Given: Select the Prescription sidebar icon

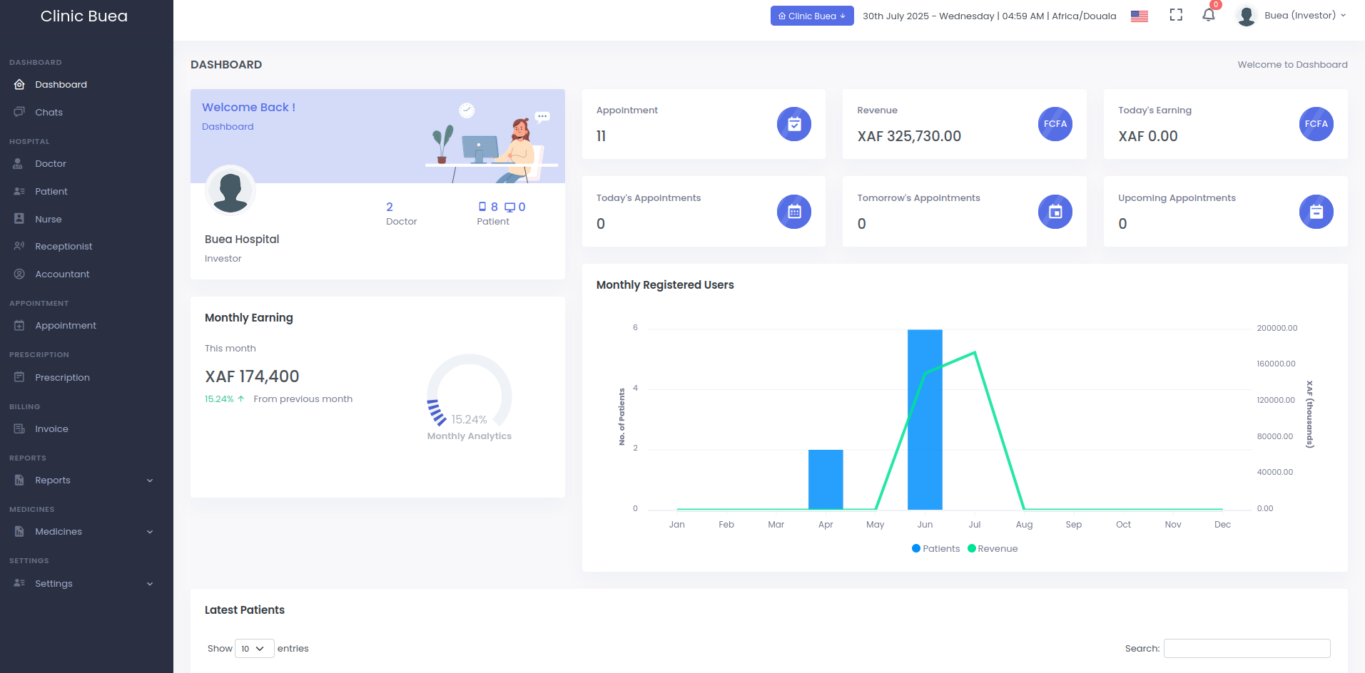Looking at the screenshot, I should tap(19, 377).
